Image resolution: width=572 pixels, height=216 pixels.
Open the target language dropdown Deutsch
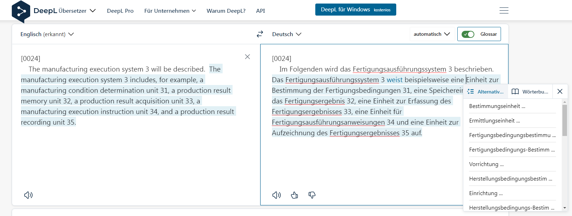tap(287, 34)
